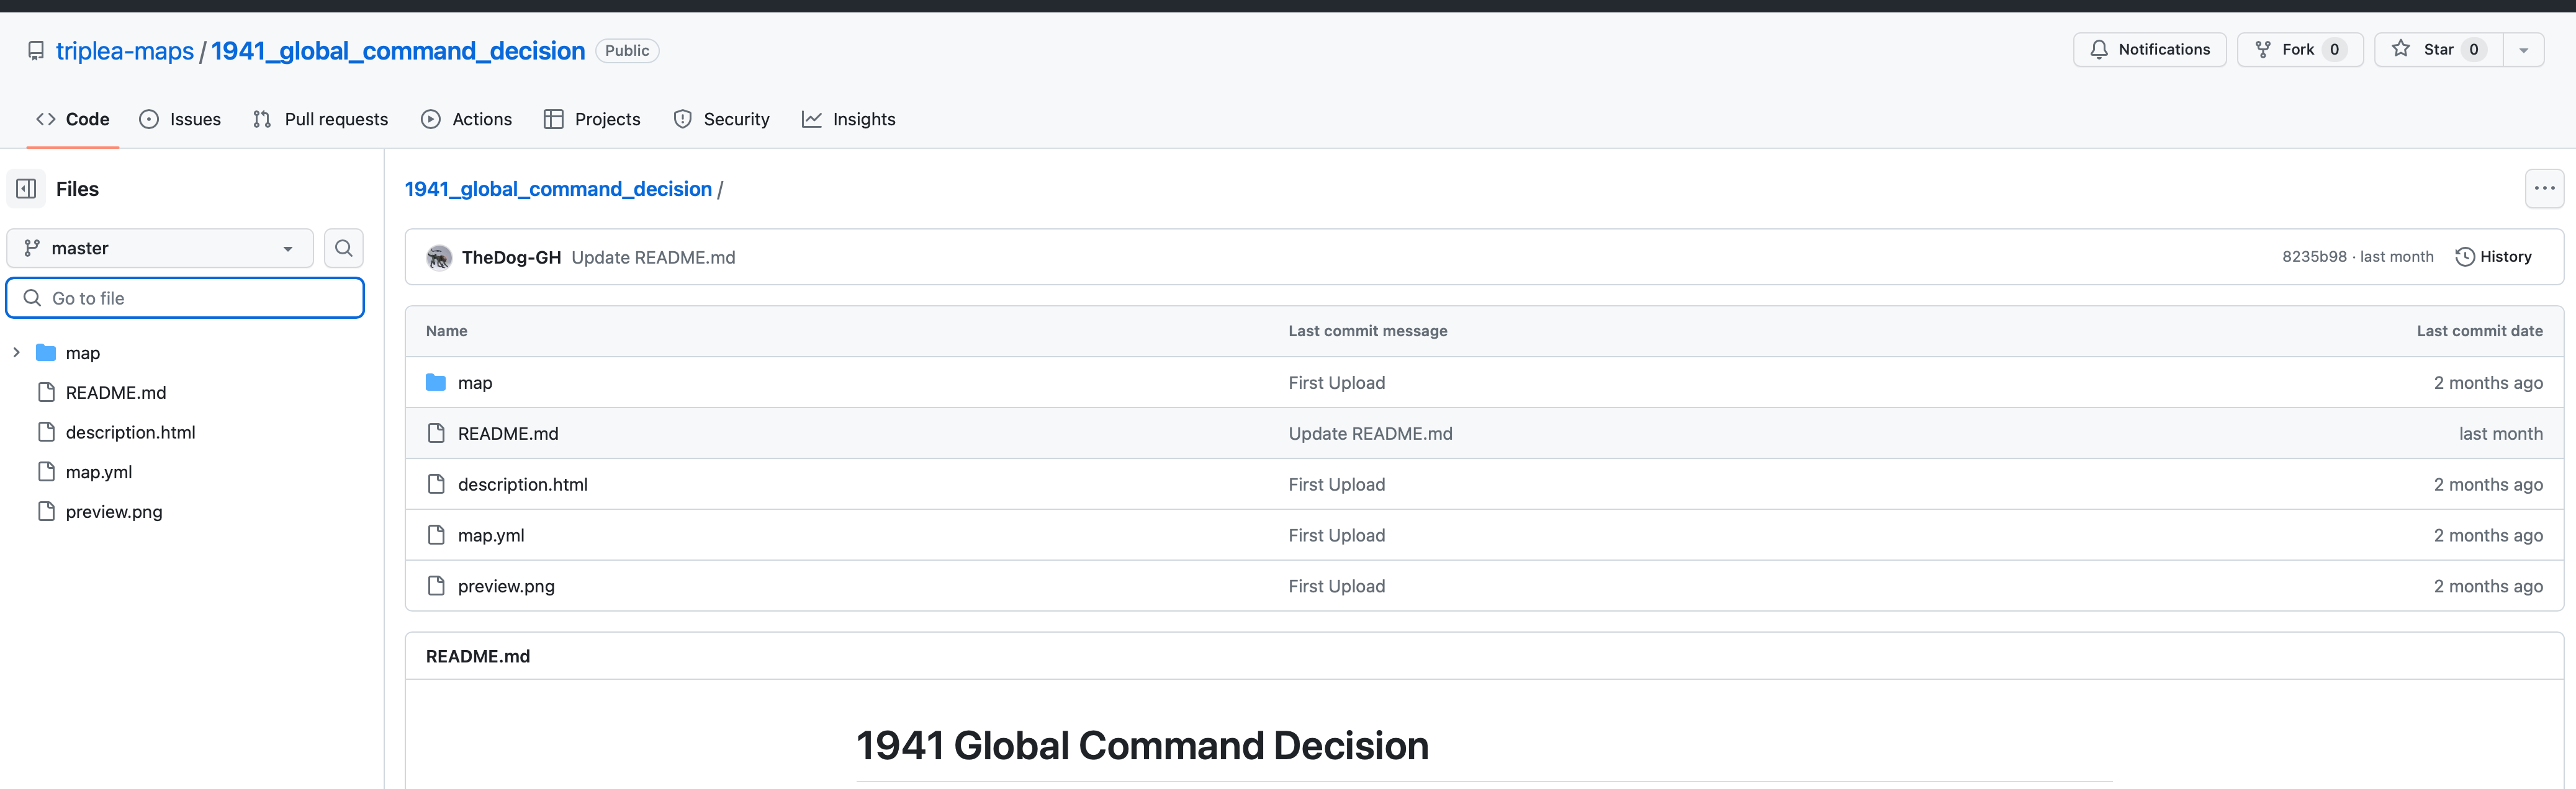Click file icon beside description.html in table

pyautogui.click(x=436, y=484)
